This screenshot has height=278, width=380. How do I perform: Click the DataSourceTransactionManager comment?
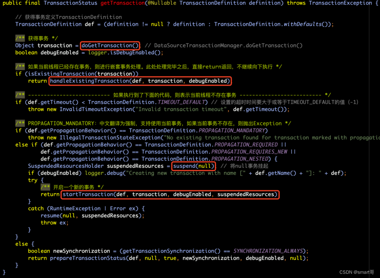[223, 45]
